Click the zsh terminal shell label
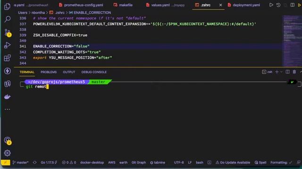The height and width of the screenshot is (169, 302). pyautogui.click(x=267, y=72)
